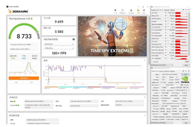The height and width of the screenshot is (127, 196).
Task: Switch to the Advanced tab in Sensors window
Action: click(x=166, y=10)
